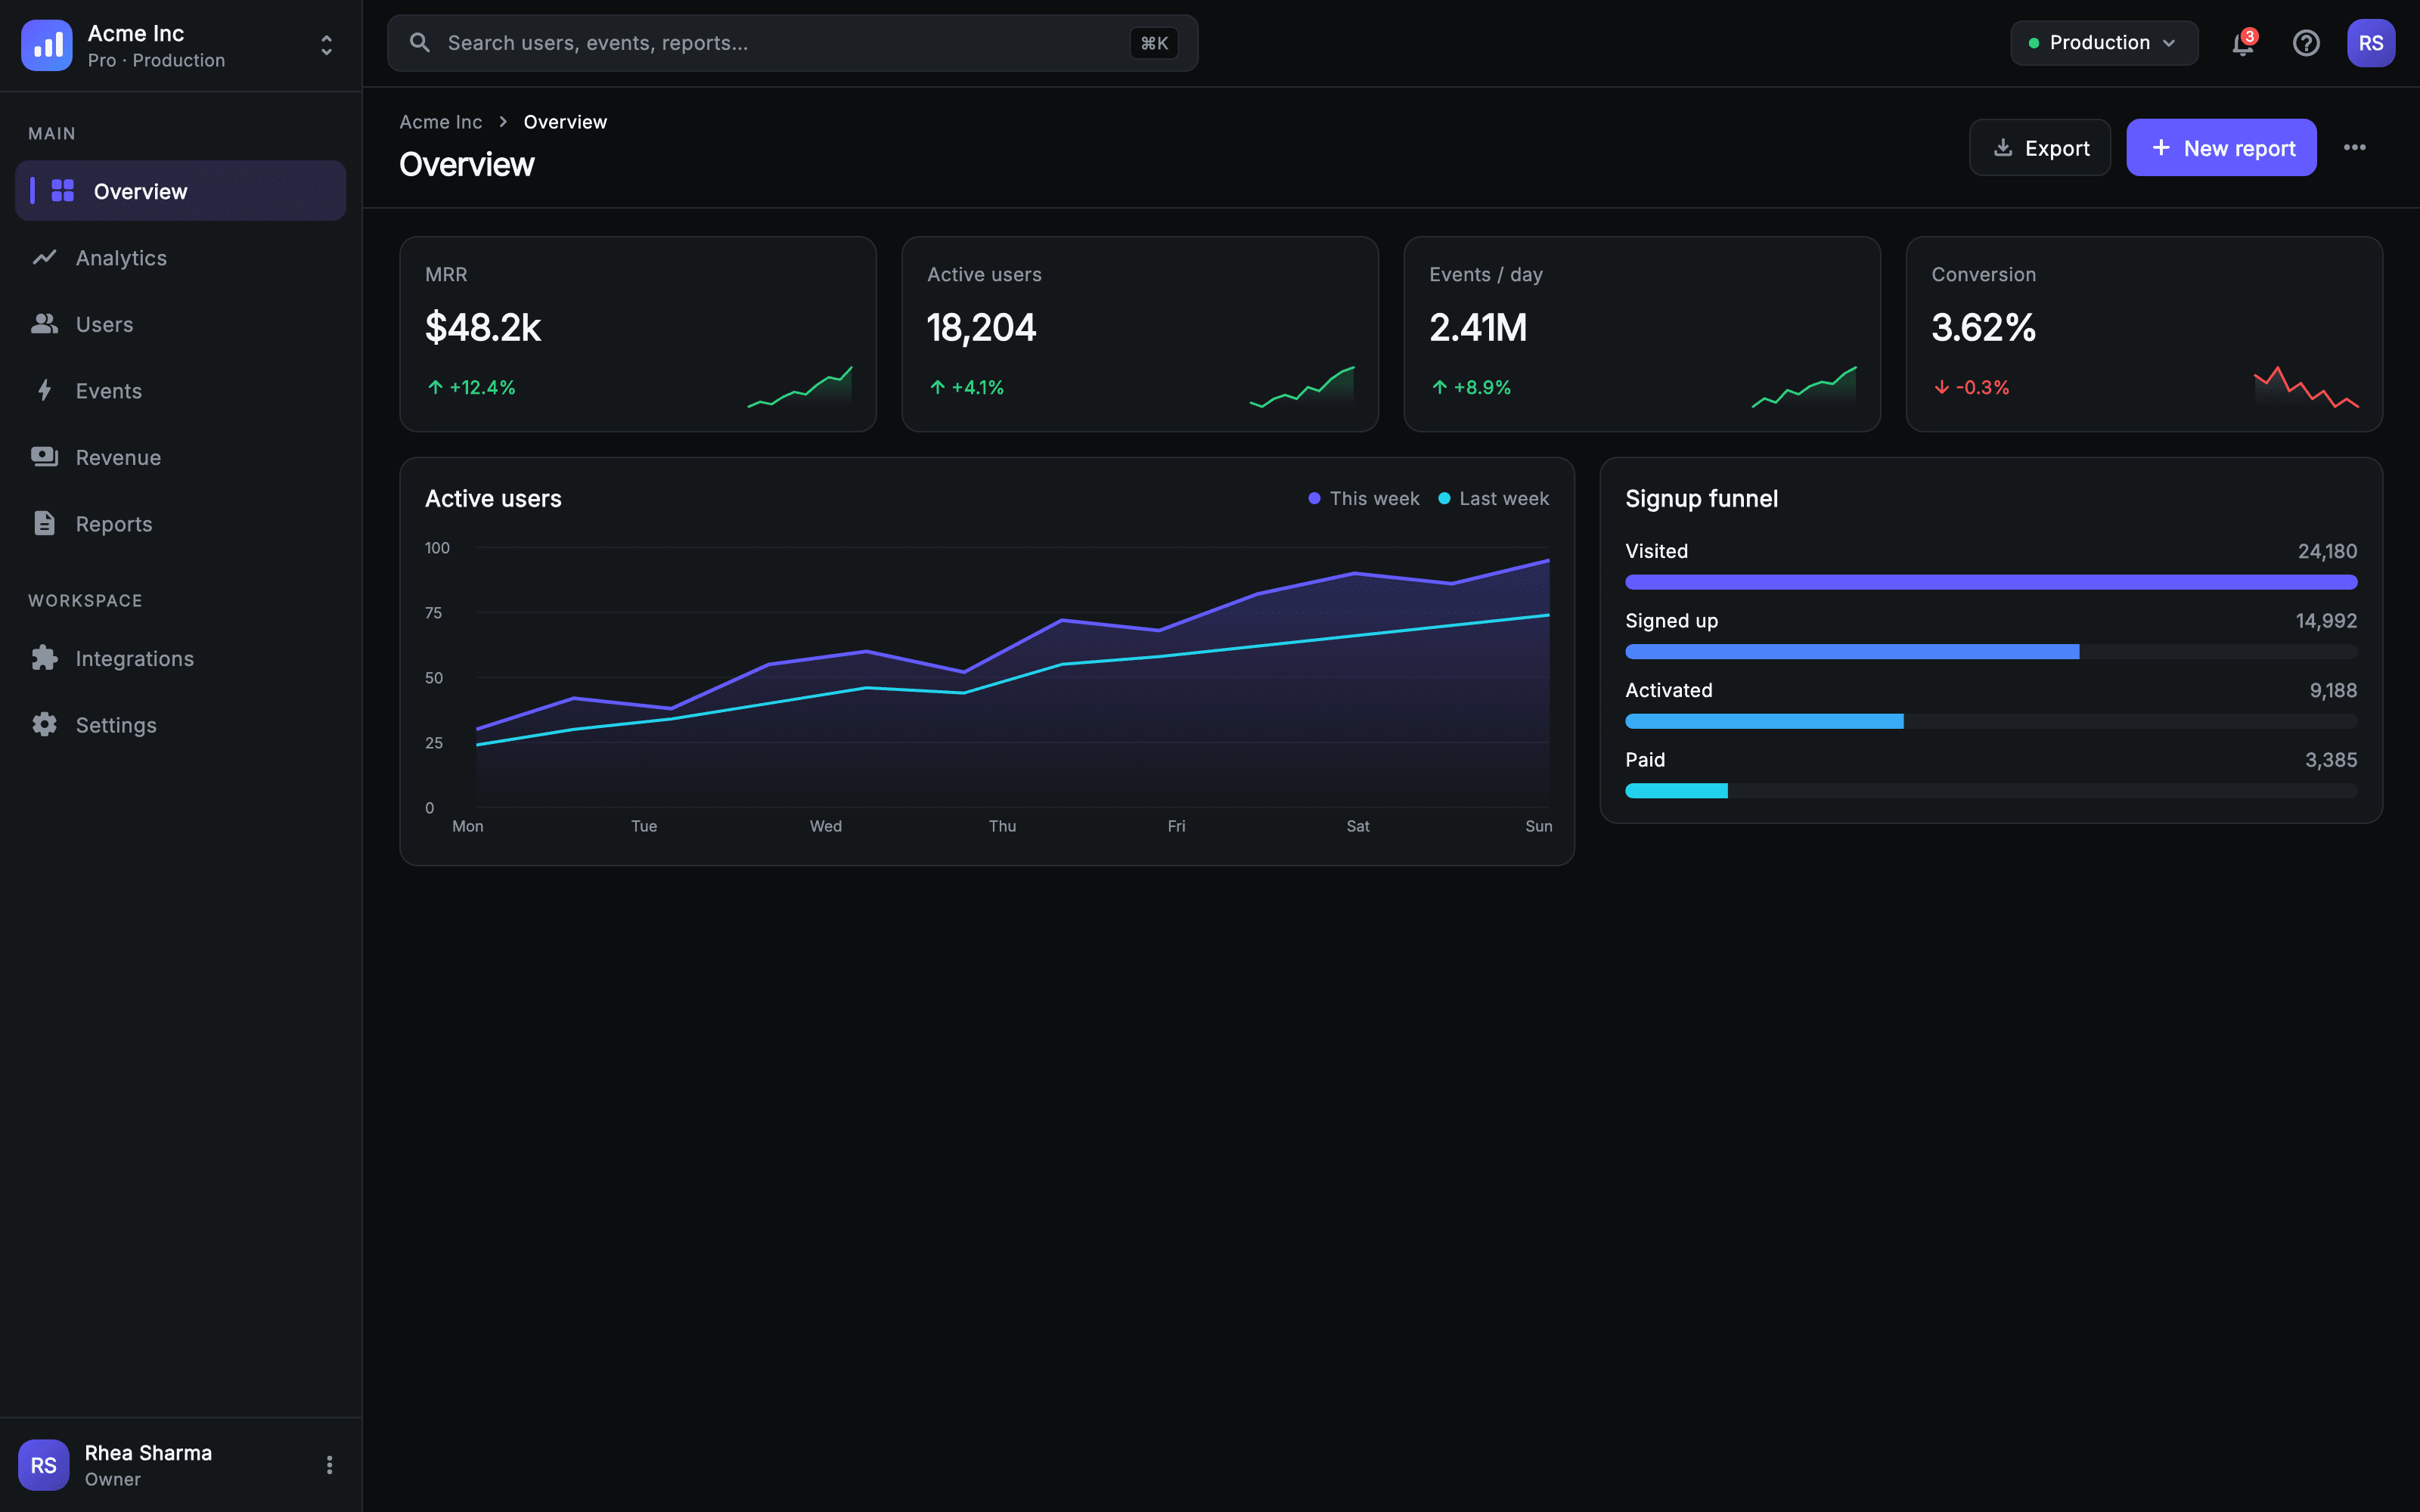The image size is (2420, 1512).
Task: Open Reports in the sidebar
Action: (x=181, y=524)
